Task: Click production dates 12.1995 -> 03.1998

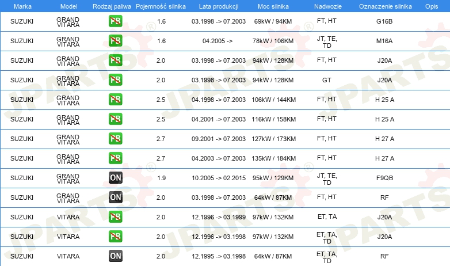Action: coord(219,256)
